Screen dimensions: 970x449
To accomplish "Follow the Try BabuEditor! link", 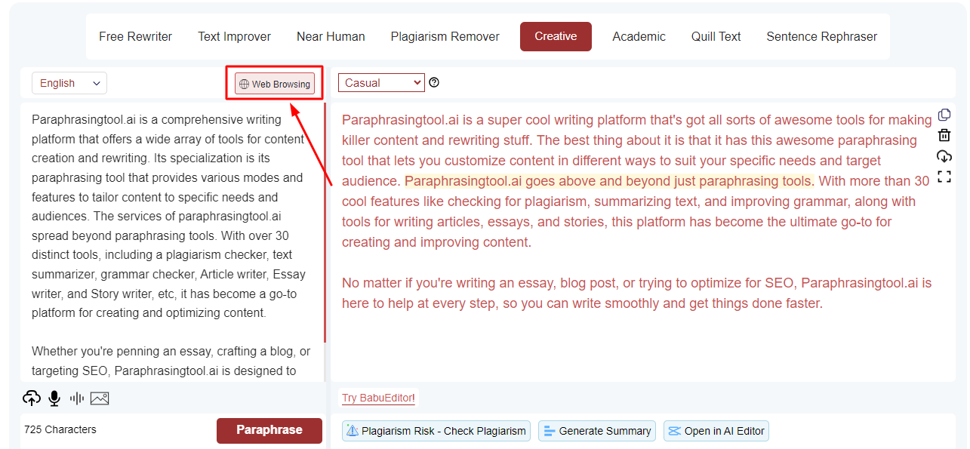I will 378,398.
